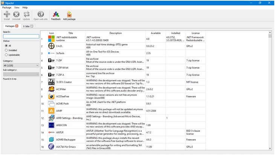Click the AOMEI Backupper icon
This screenshot has width=275, height=155.
pyautogui.click(x=51, y=140)
